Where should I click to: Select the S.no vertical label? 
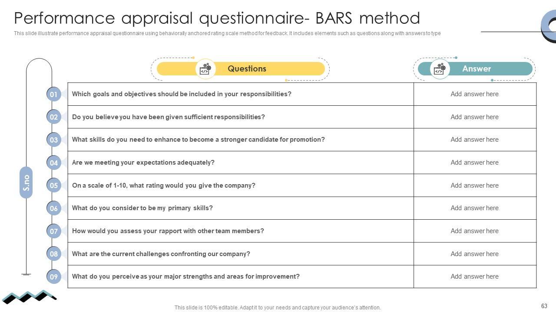(x=26, y=182)
